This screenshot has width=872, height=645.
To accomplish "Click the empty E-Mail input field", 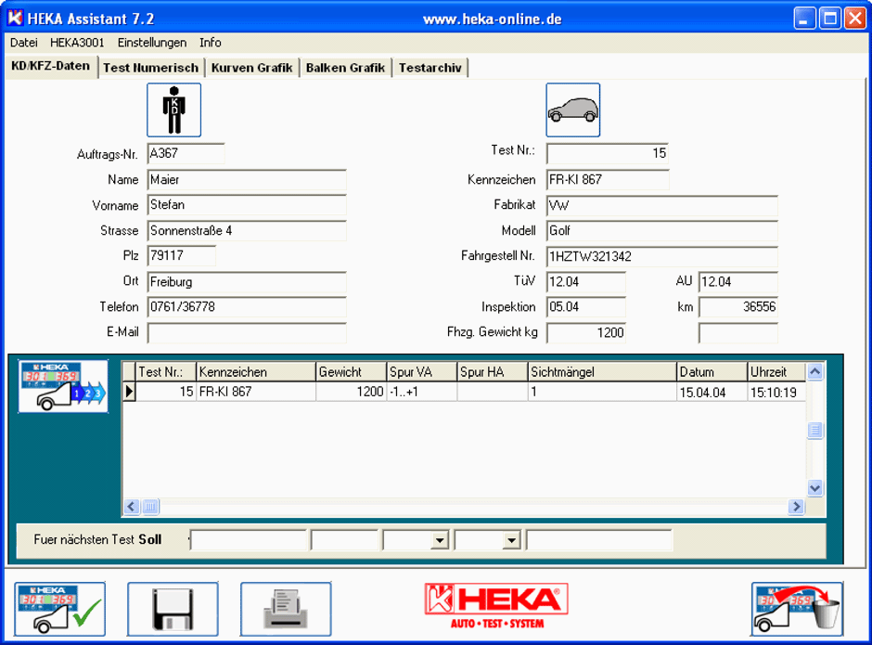I will tap(247, 333).
